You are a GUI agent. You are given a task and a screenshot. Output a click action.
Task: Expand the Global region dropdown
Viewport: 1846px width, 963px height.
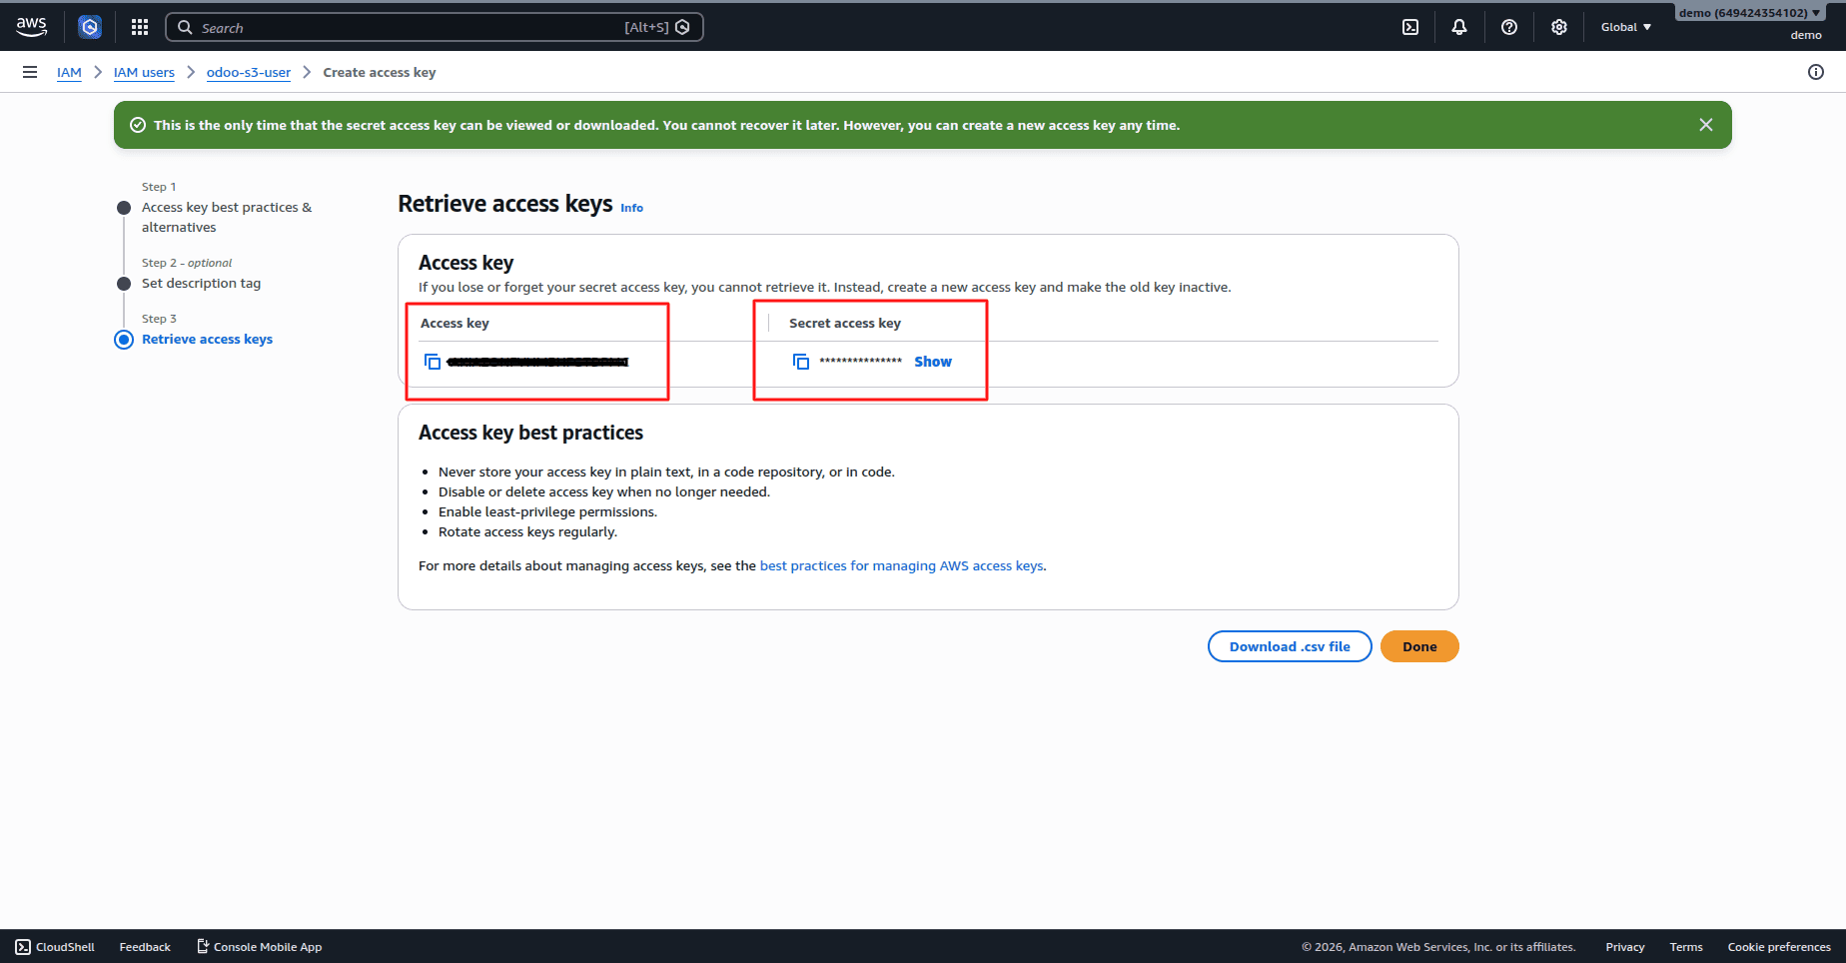(x=1626, y=27)
